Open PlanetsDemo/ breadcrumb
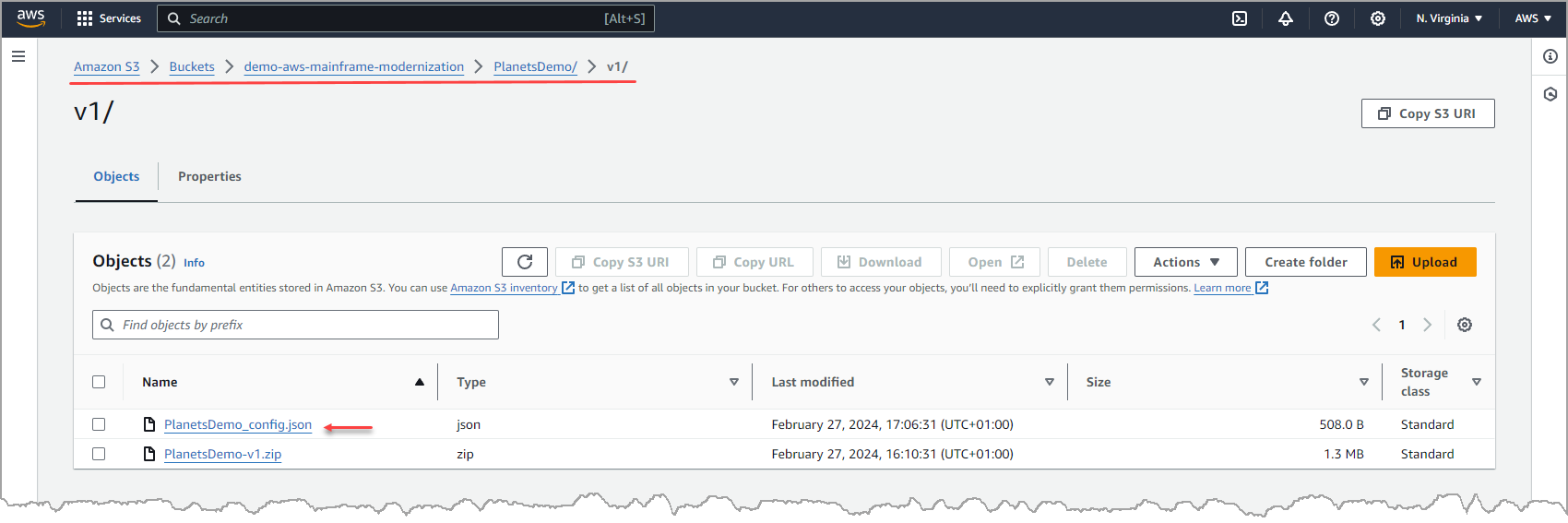The height and width of the screenshot is (523, 1568). point(535,66)
